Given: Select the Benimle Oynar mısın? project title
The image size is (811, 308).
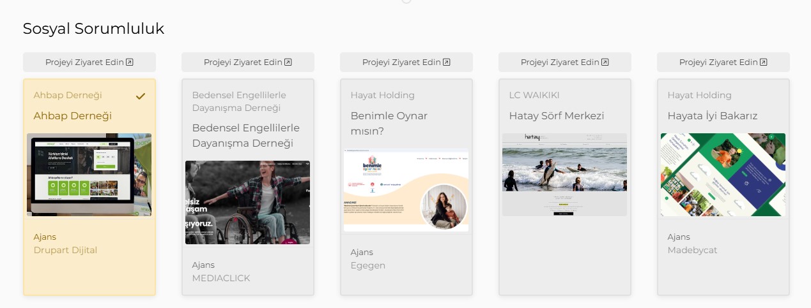Looking at the screenshot, I should [x=389, y=124].
